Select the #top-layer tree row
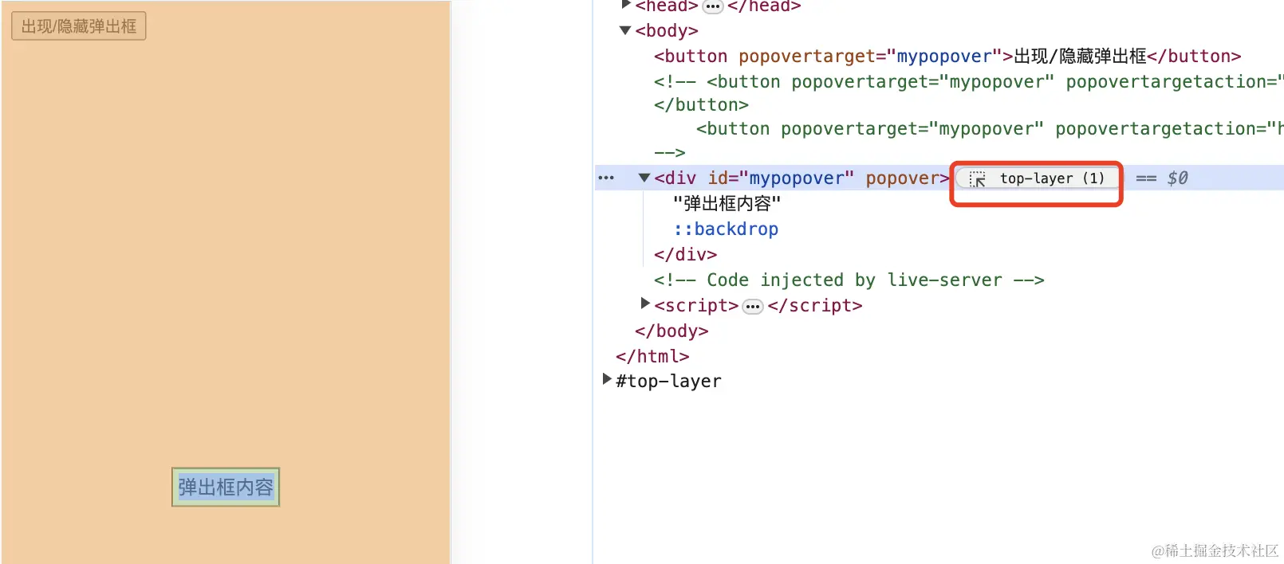Screen dimensions: 1284x564 tap(668, 382)
